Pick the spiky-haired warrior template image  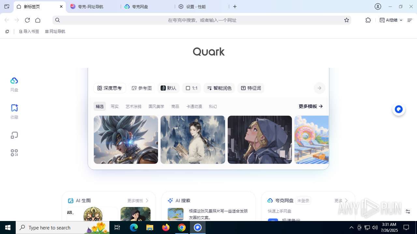[x=126, y=140]
